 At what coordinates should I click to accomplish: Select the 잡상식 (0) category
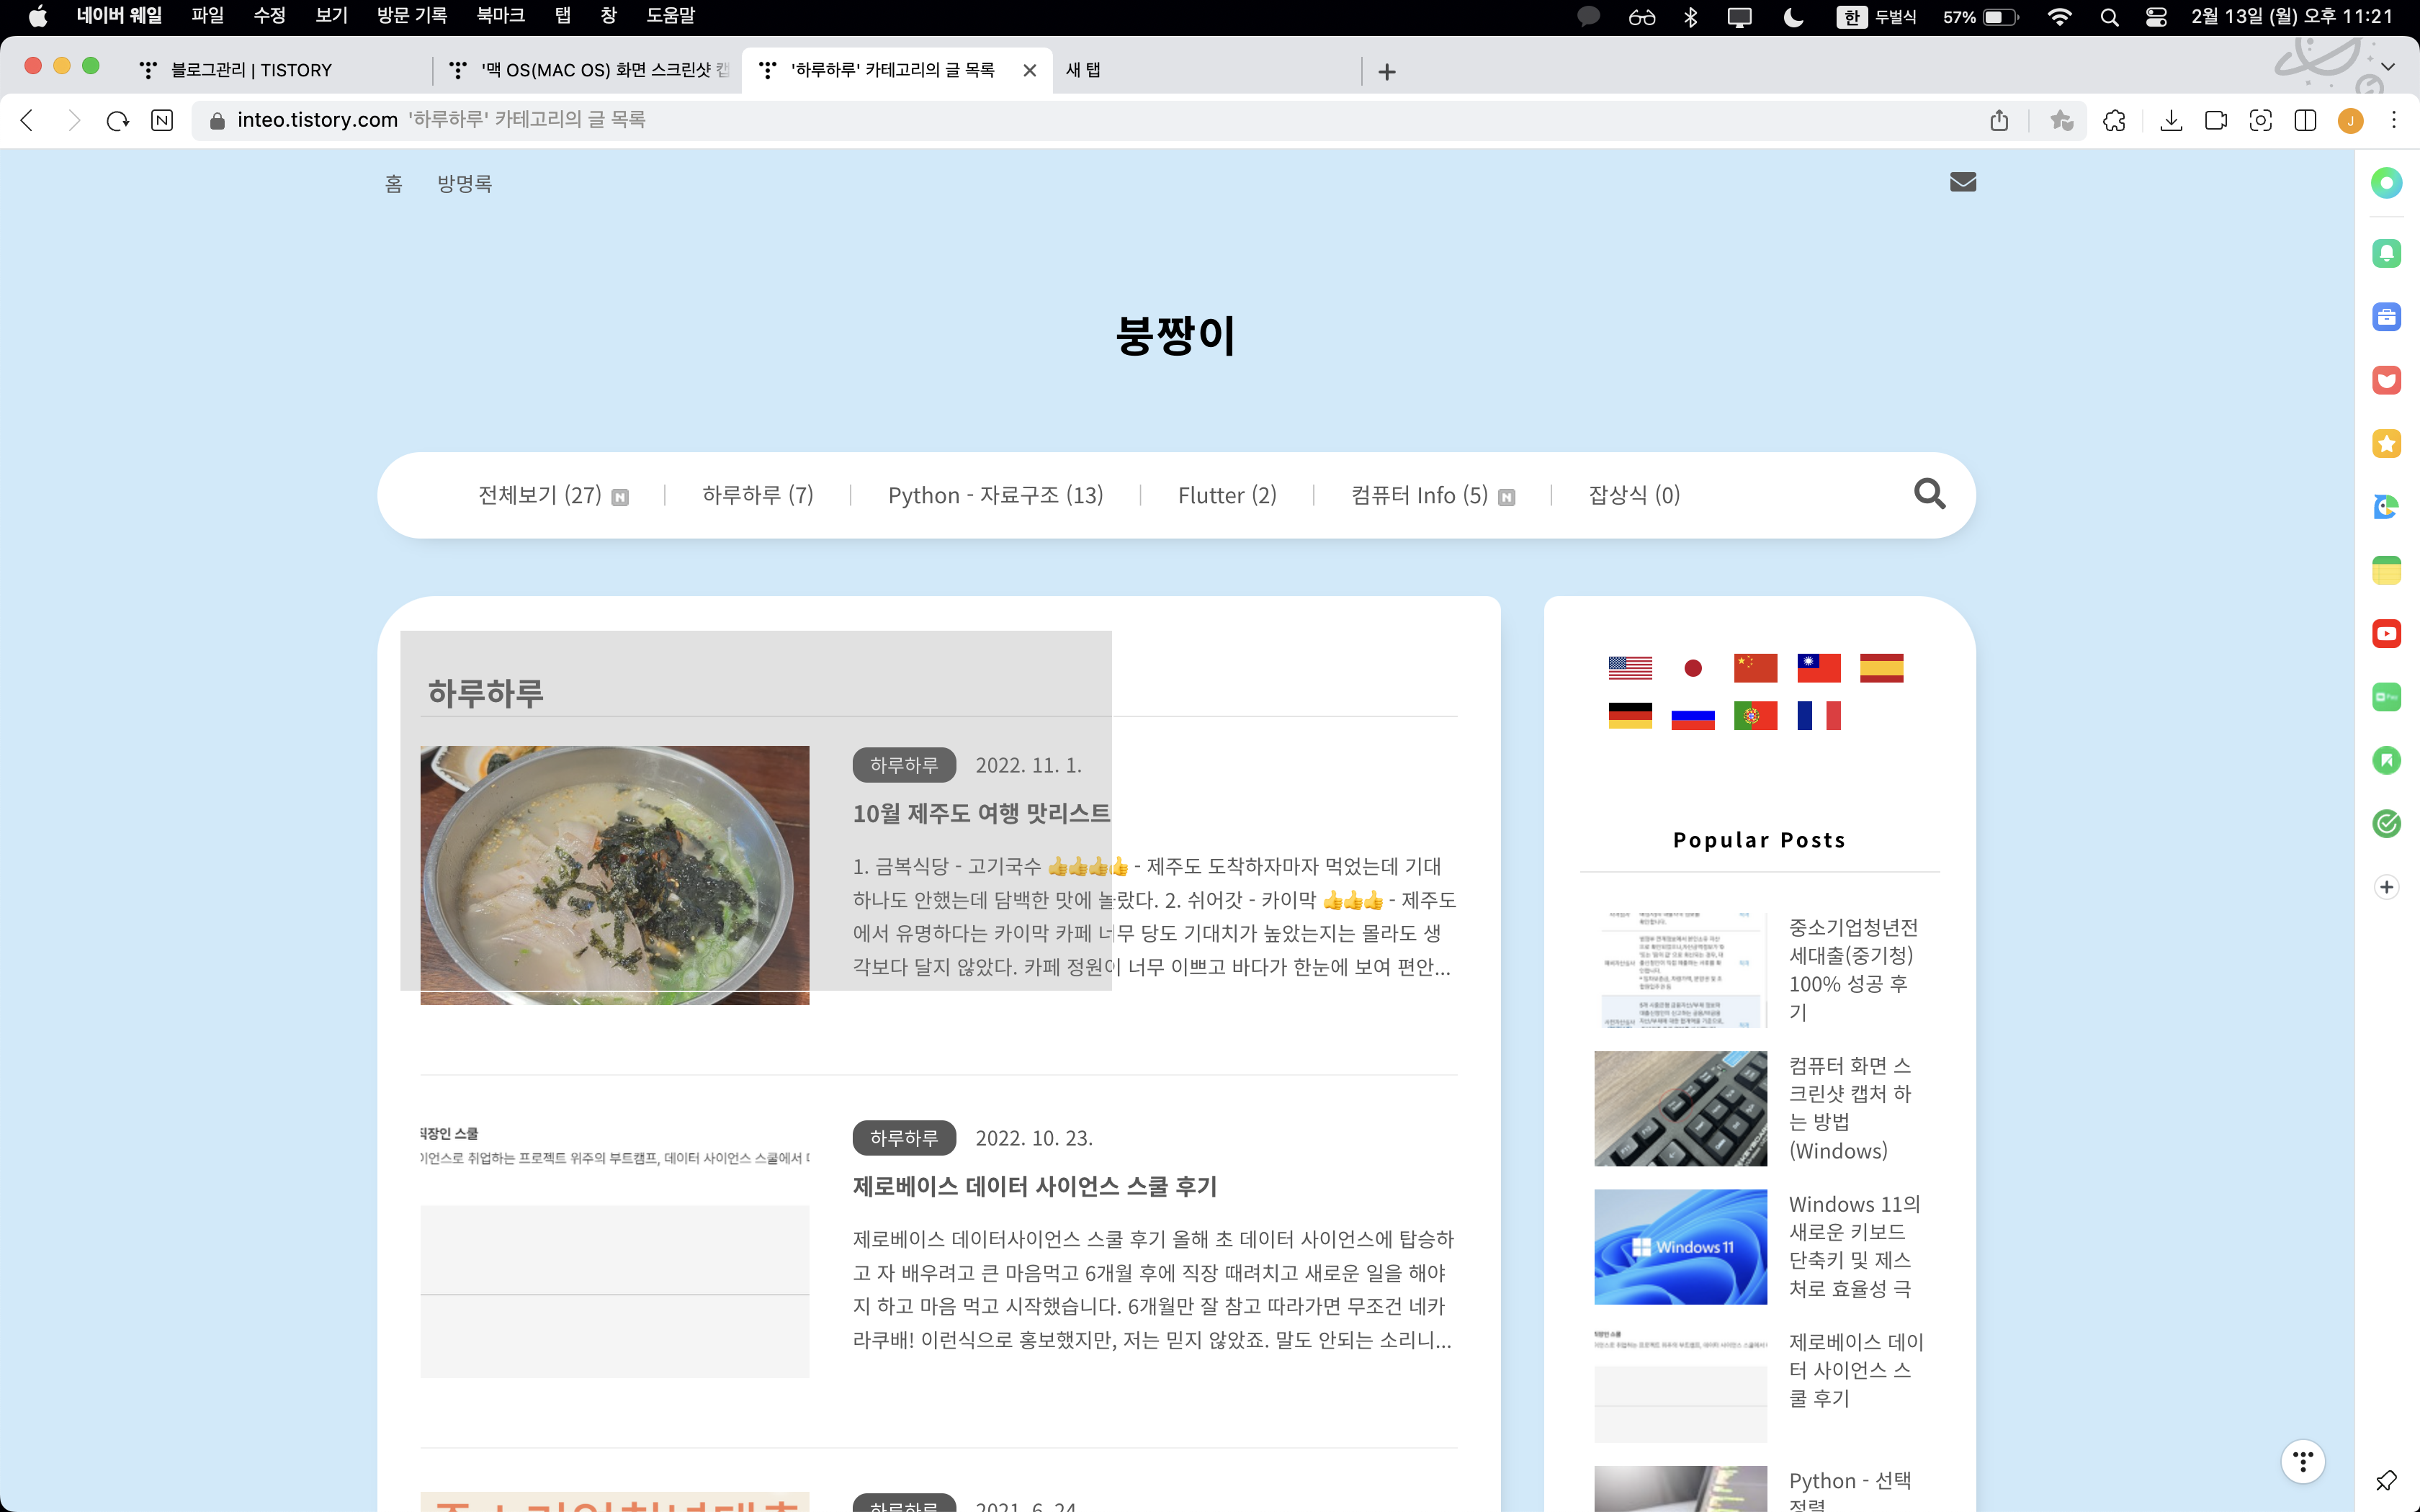[x=1634, y=495]
